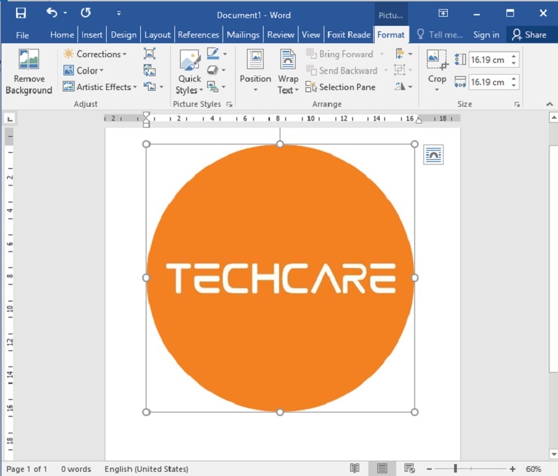This screenshot has width=558, height=476.
Task: Click Sign in link
Action: [x=486, y=35]
